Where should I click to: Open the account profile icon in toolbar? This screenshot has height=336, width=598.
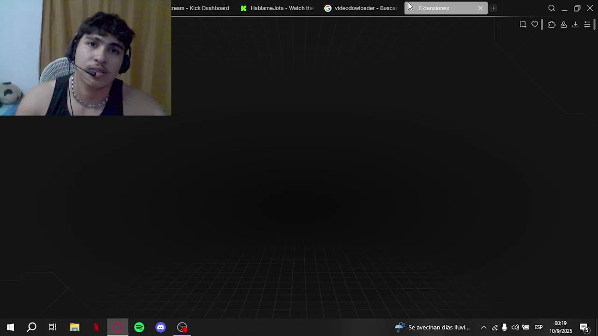tap(563, 24)
